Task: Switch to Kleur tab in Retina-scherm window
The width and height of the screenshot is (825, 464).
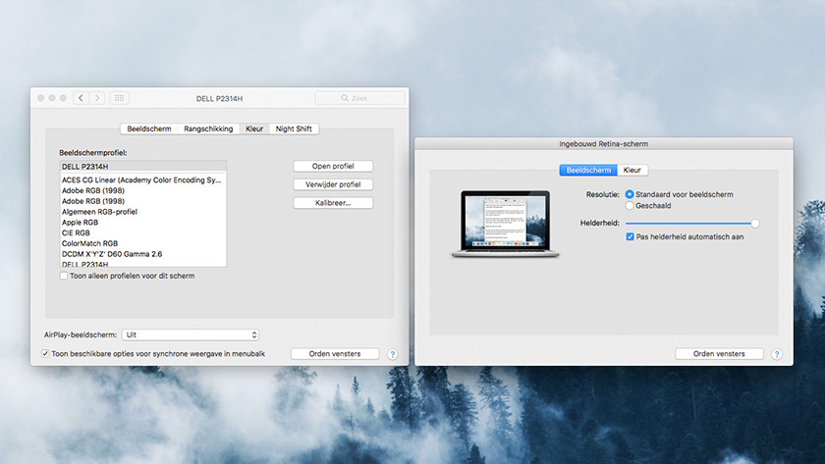Action: [x=632, y=170]
